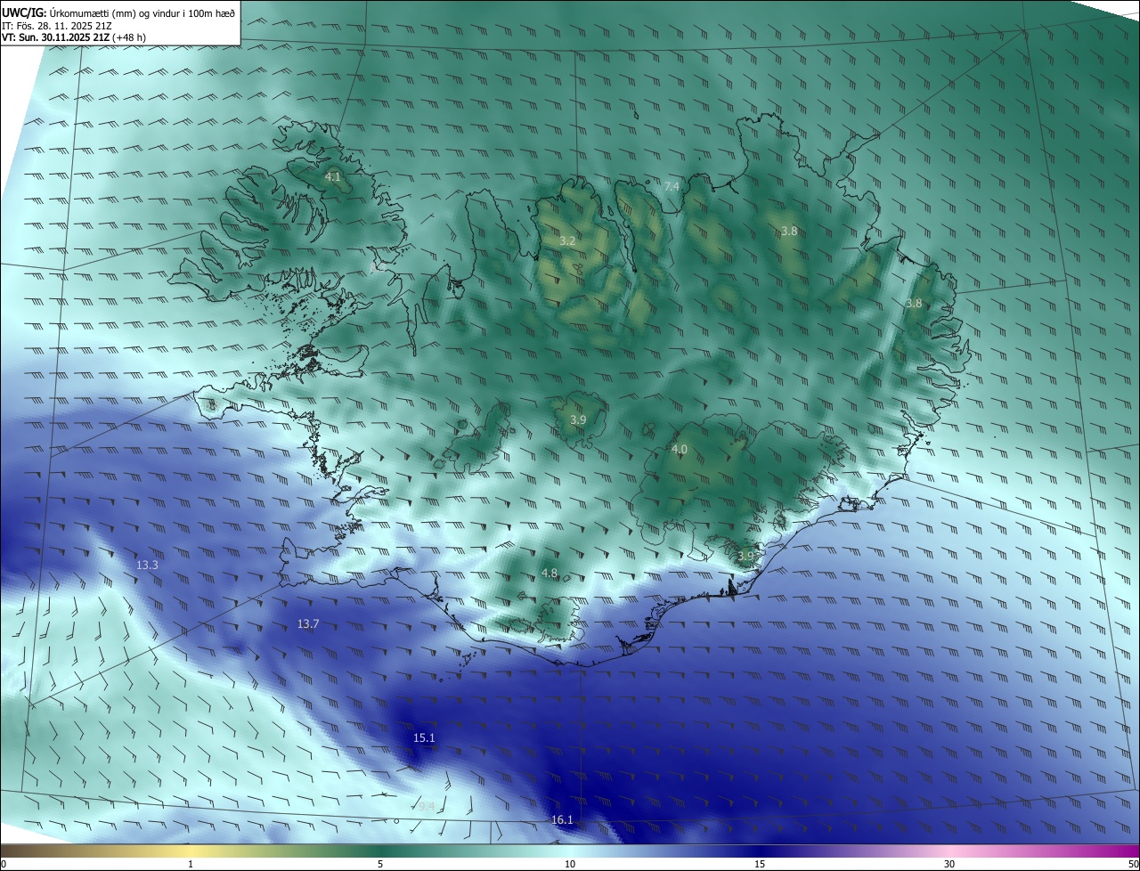Click the 13.3 value label over the sea
Viewport: 1140px width, 871px height.
point(148,565)
